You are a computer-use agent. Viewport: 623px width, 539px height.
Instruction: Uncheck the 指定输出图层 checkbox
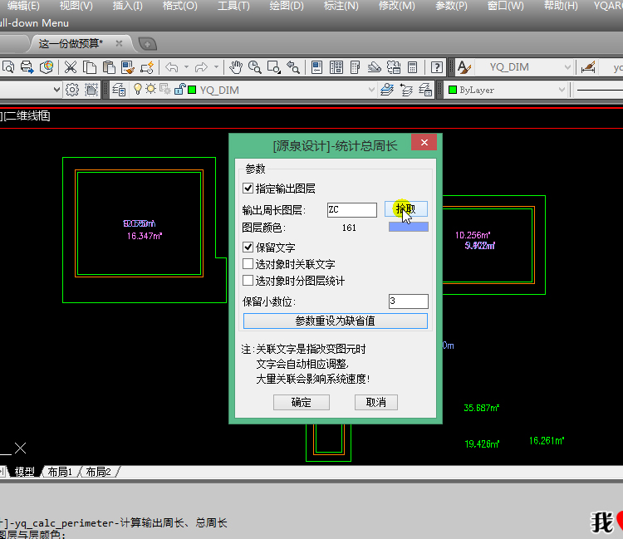(x=248, y=189)
